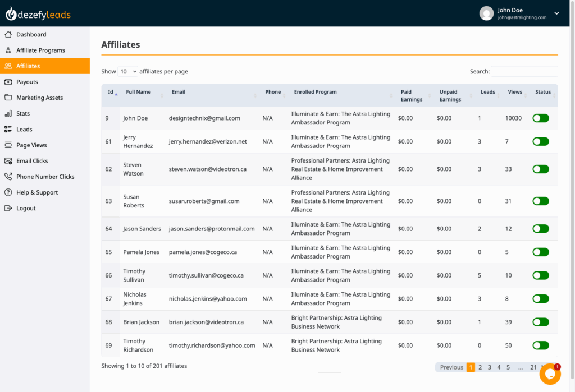Click the Dashboard home icon
The image size is (575, 392).
8,34
